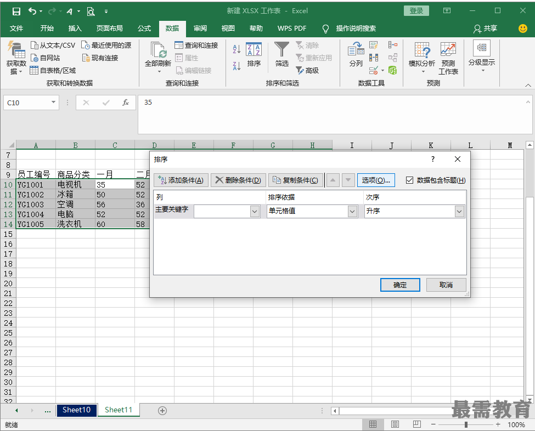Expand the Name Box dropdown arrow
Screen dimensions: 535x431
[53, 103]
